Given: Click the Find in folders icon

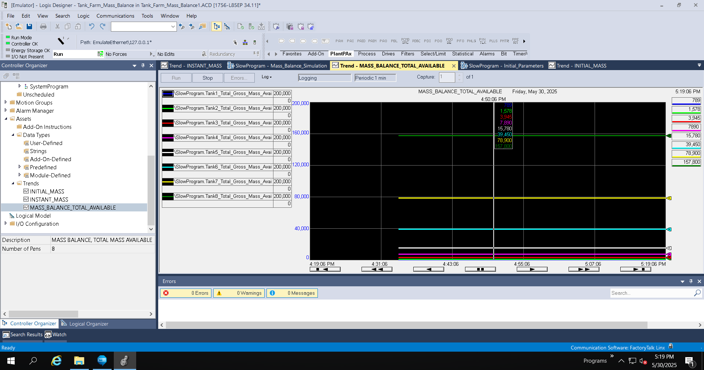Looking at the screenshot, I should [x=202, y=26].
